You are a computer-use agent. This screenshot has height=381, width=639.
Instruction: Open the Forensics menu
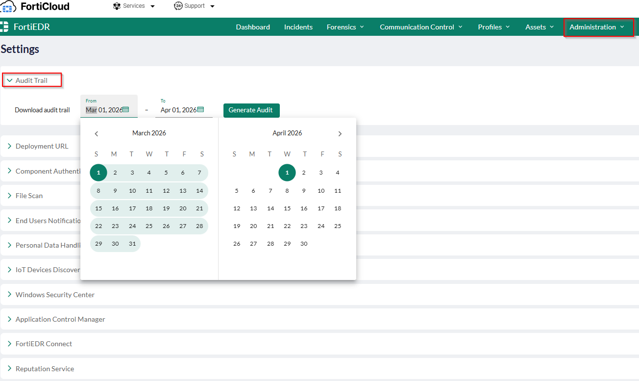coord(345,27)
